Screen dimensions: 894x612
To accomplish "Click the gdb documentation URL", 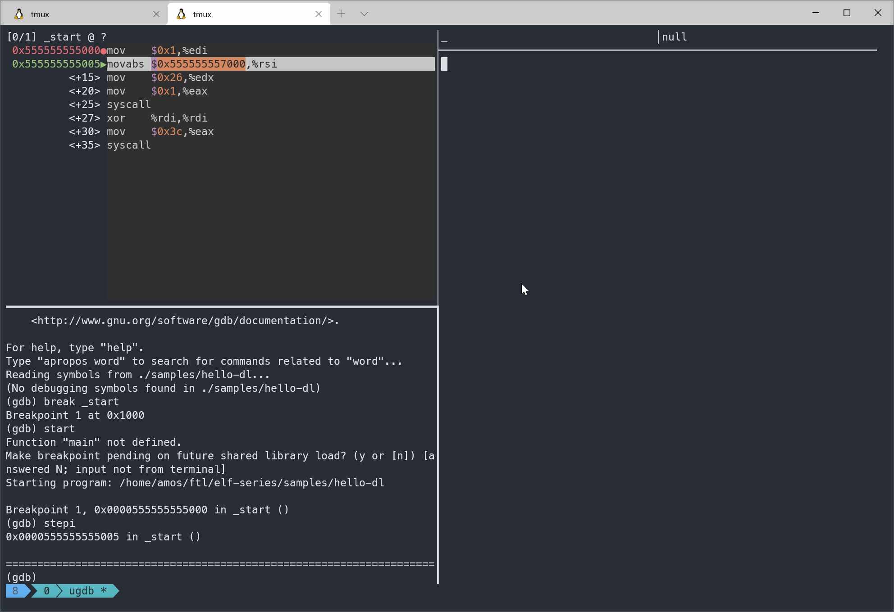I will point(185,321).
